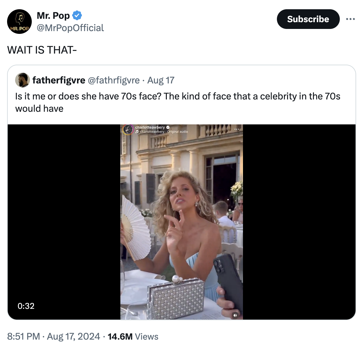362x351 pixels.
Task: Click fatherfigvre's profile picture in the quoted tweet
Action: (x=21, y=80)
